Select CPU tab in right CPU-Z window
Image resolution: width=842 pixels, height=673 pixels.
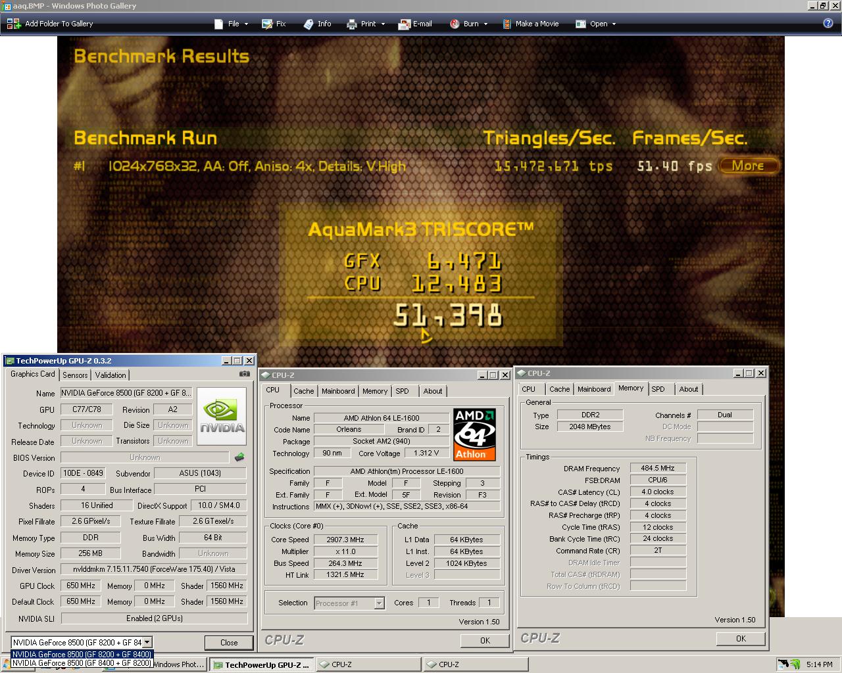(x=529, y=389)
